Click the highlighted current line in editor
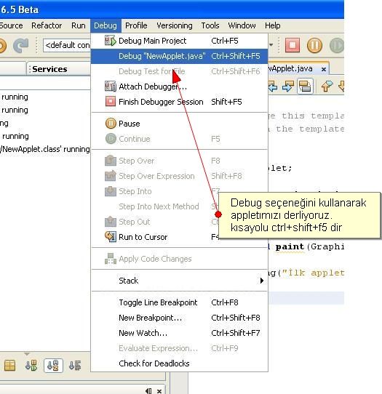Screen dimensions: 382x394 (x=306, y=298)
